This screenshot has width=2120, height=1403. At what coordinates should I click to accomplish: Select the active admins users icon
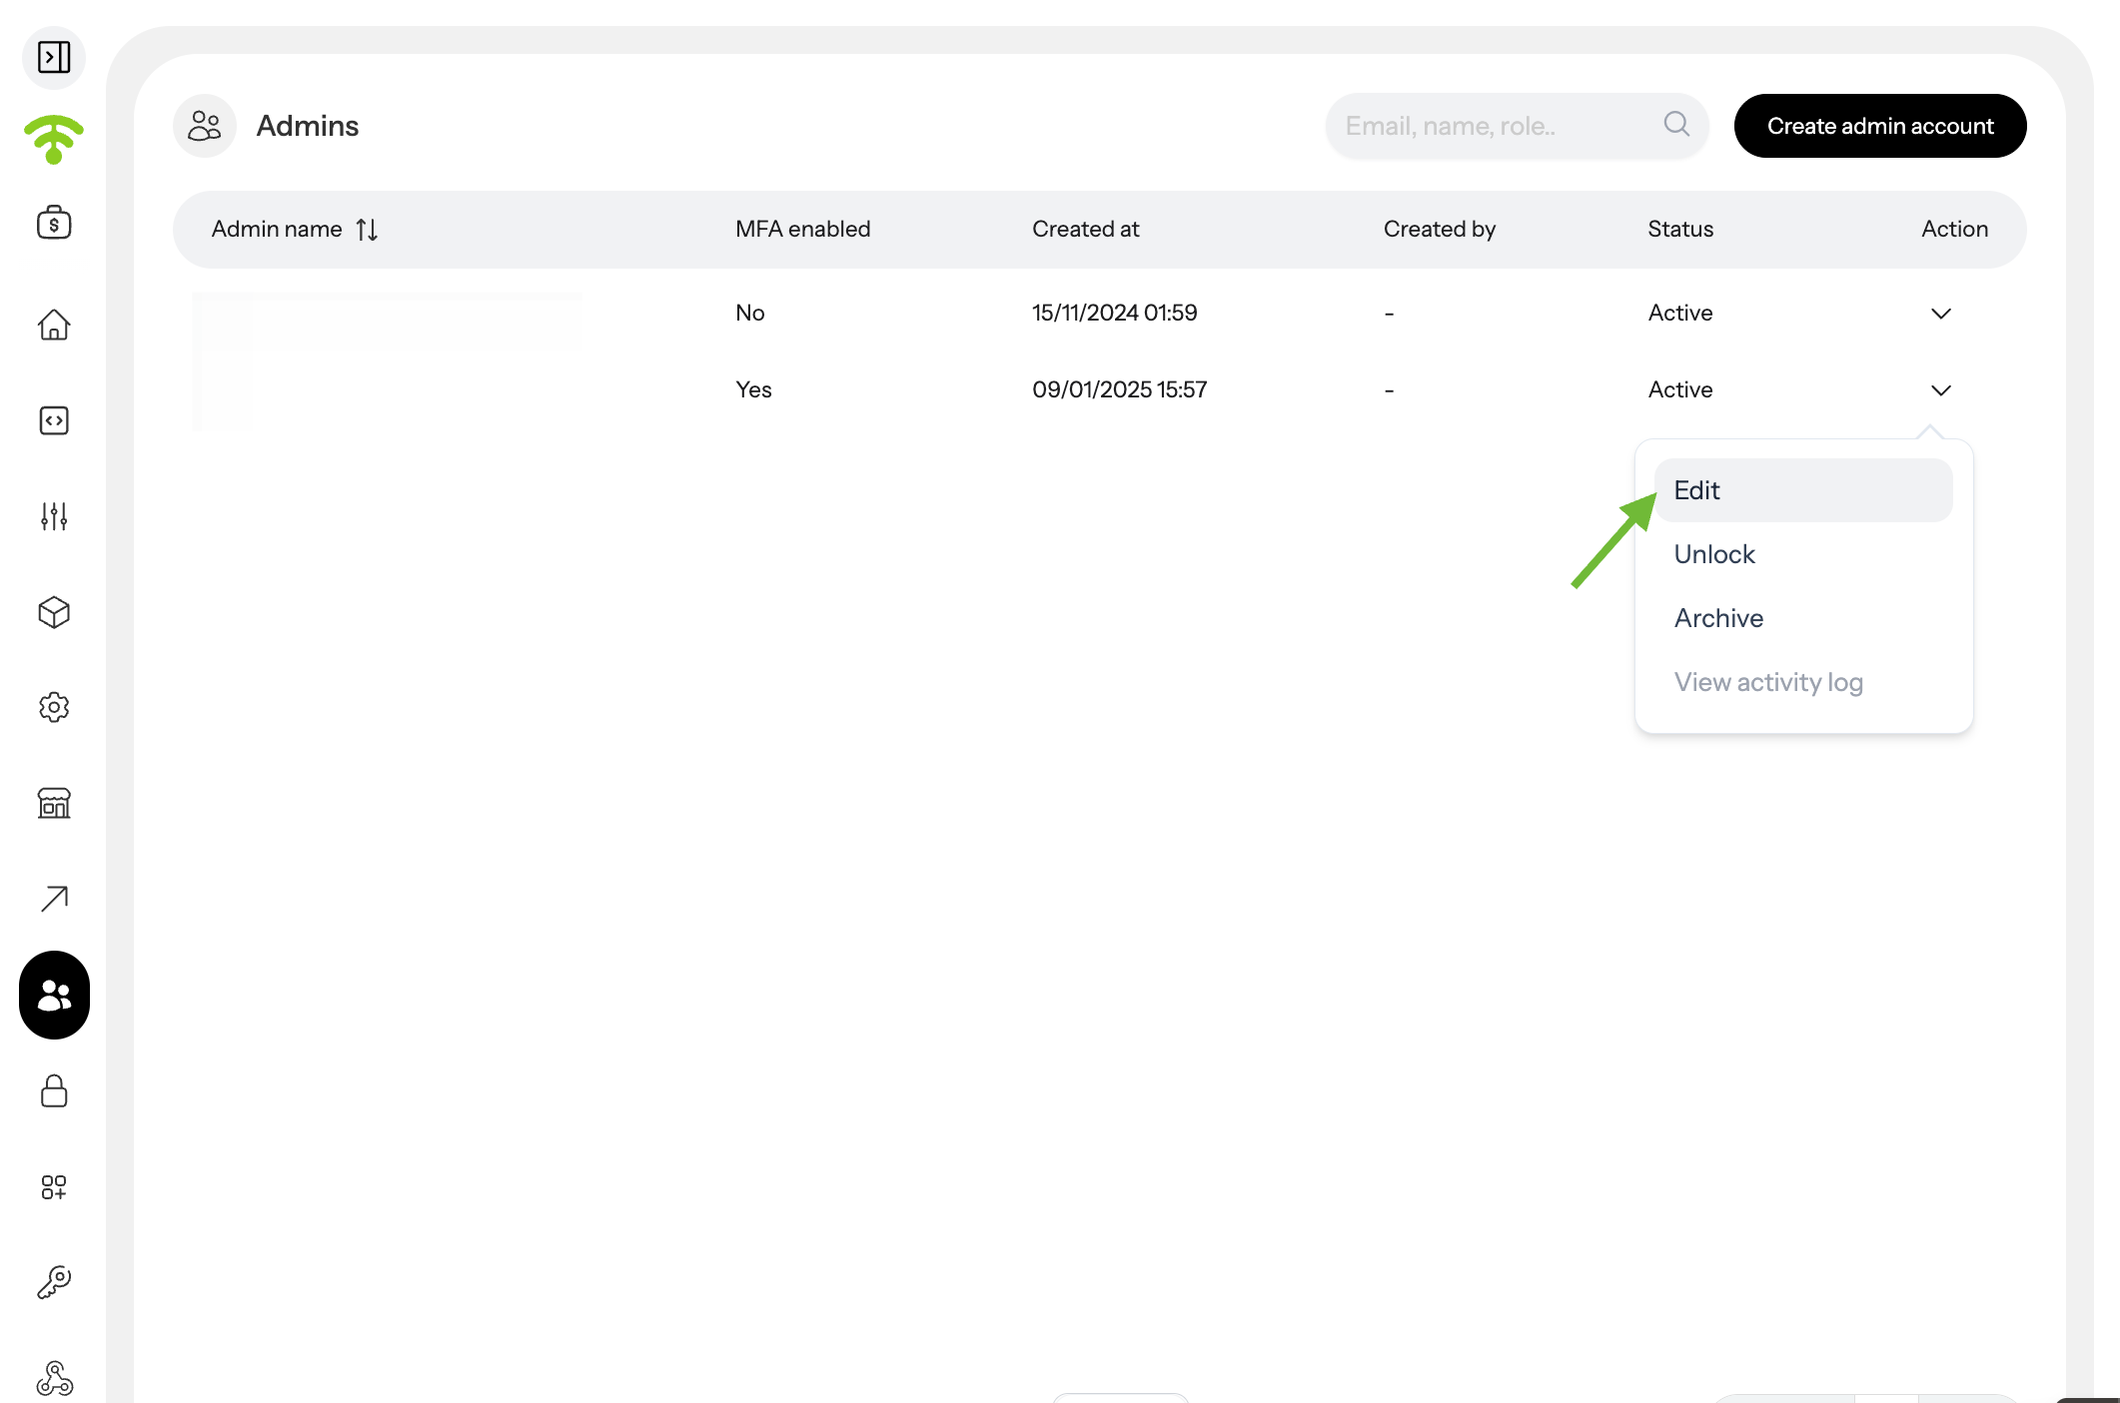pyautogui.click(x=54, y=995)
